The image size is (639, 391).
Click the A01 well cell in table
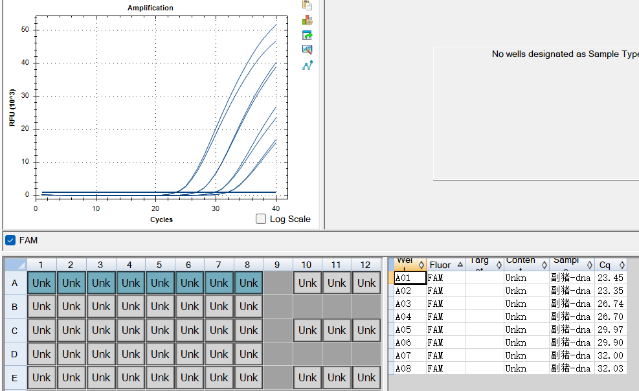click(410, 278)
